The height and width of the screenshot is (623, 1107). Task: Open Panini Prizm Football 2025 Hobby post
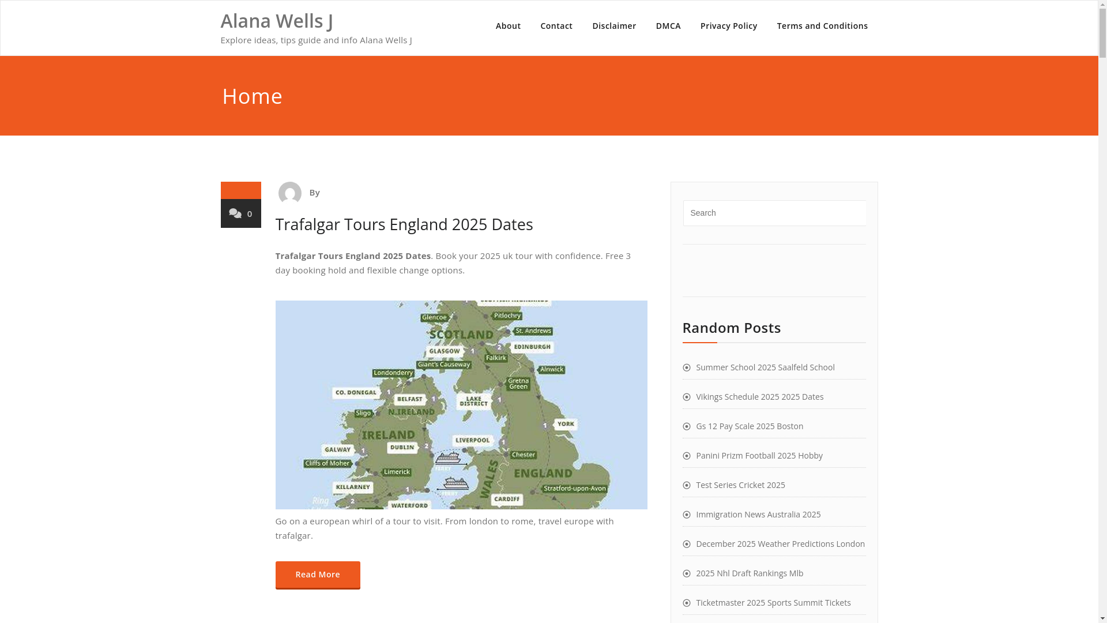tap(759, 456)
